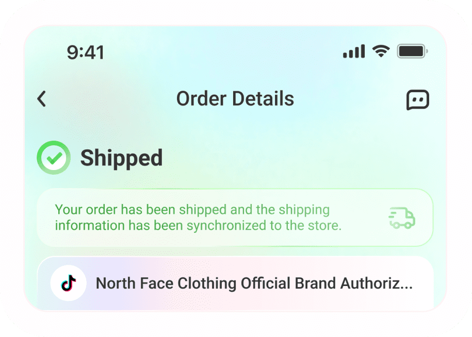Select the store name row card
Viewport: 472px width, 337px height.
pyautogui.click(x=235, y=283)
